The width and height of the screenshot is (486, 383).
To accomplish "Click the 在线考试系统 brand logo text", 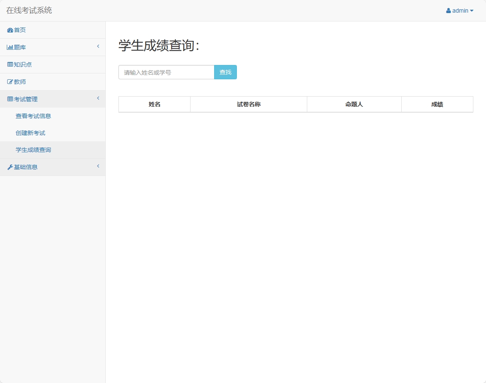I will pyautogui.click(x=28, y=10).
